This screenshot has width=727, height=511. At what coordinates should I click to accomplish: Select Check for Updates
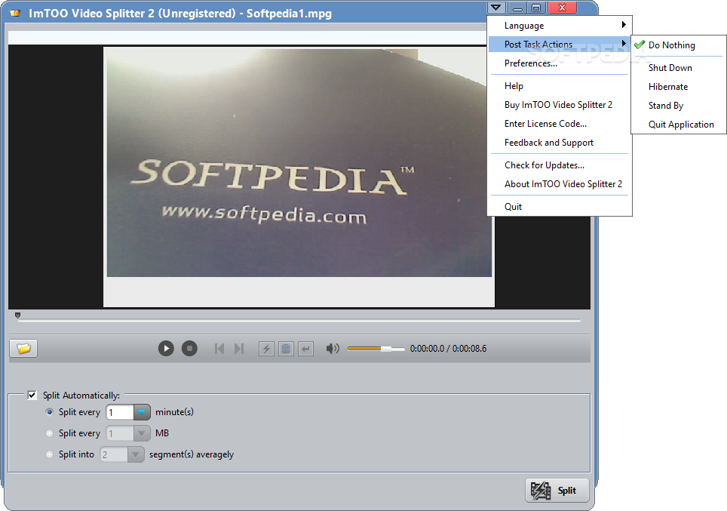559,165
